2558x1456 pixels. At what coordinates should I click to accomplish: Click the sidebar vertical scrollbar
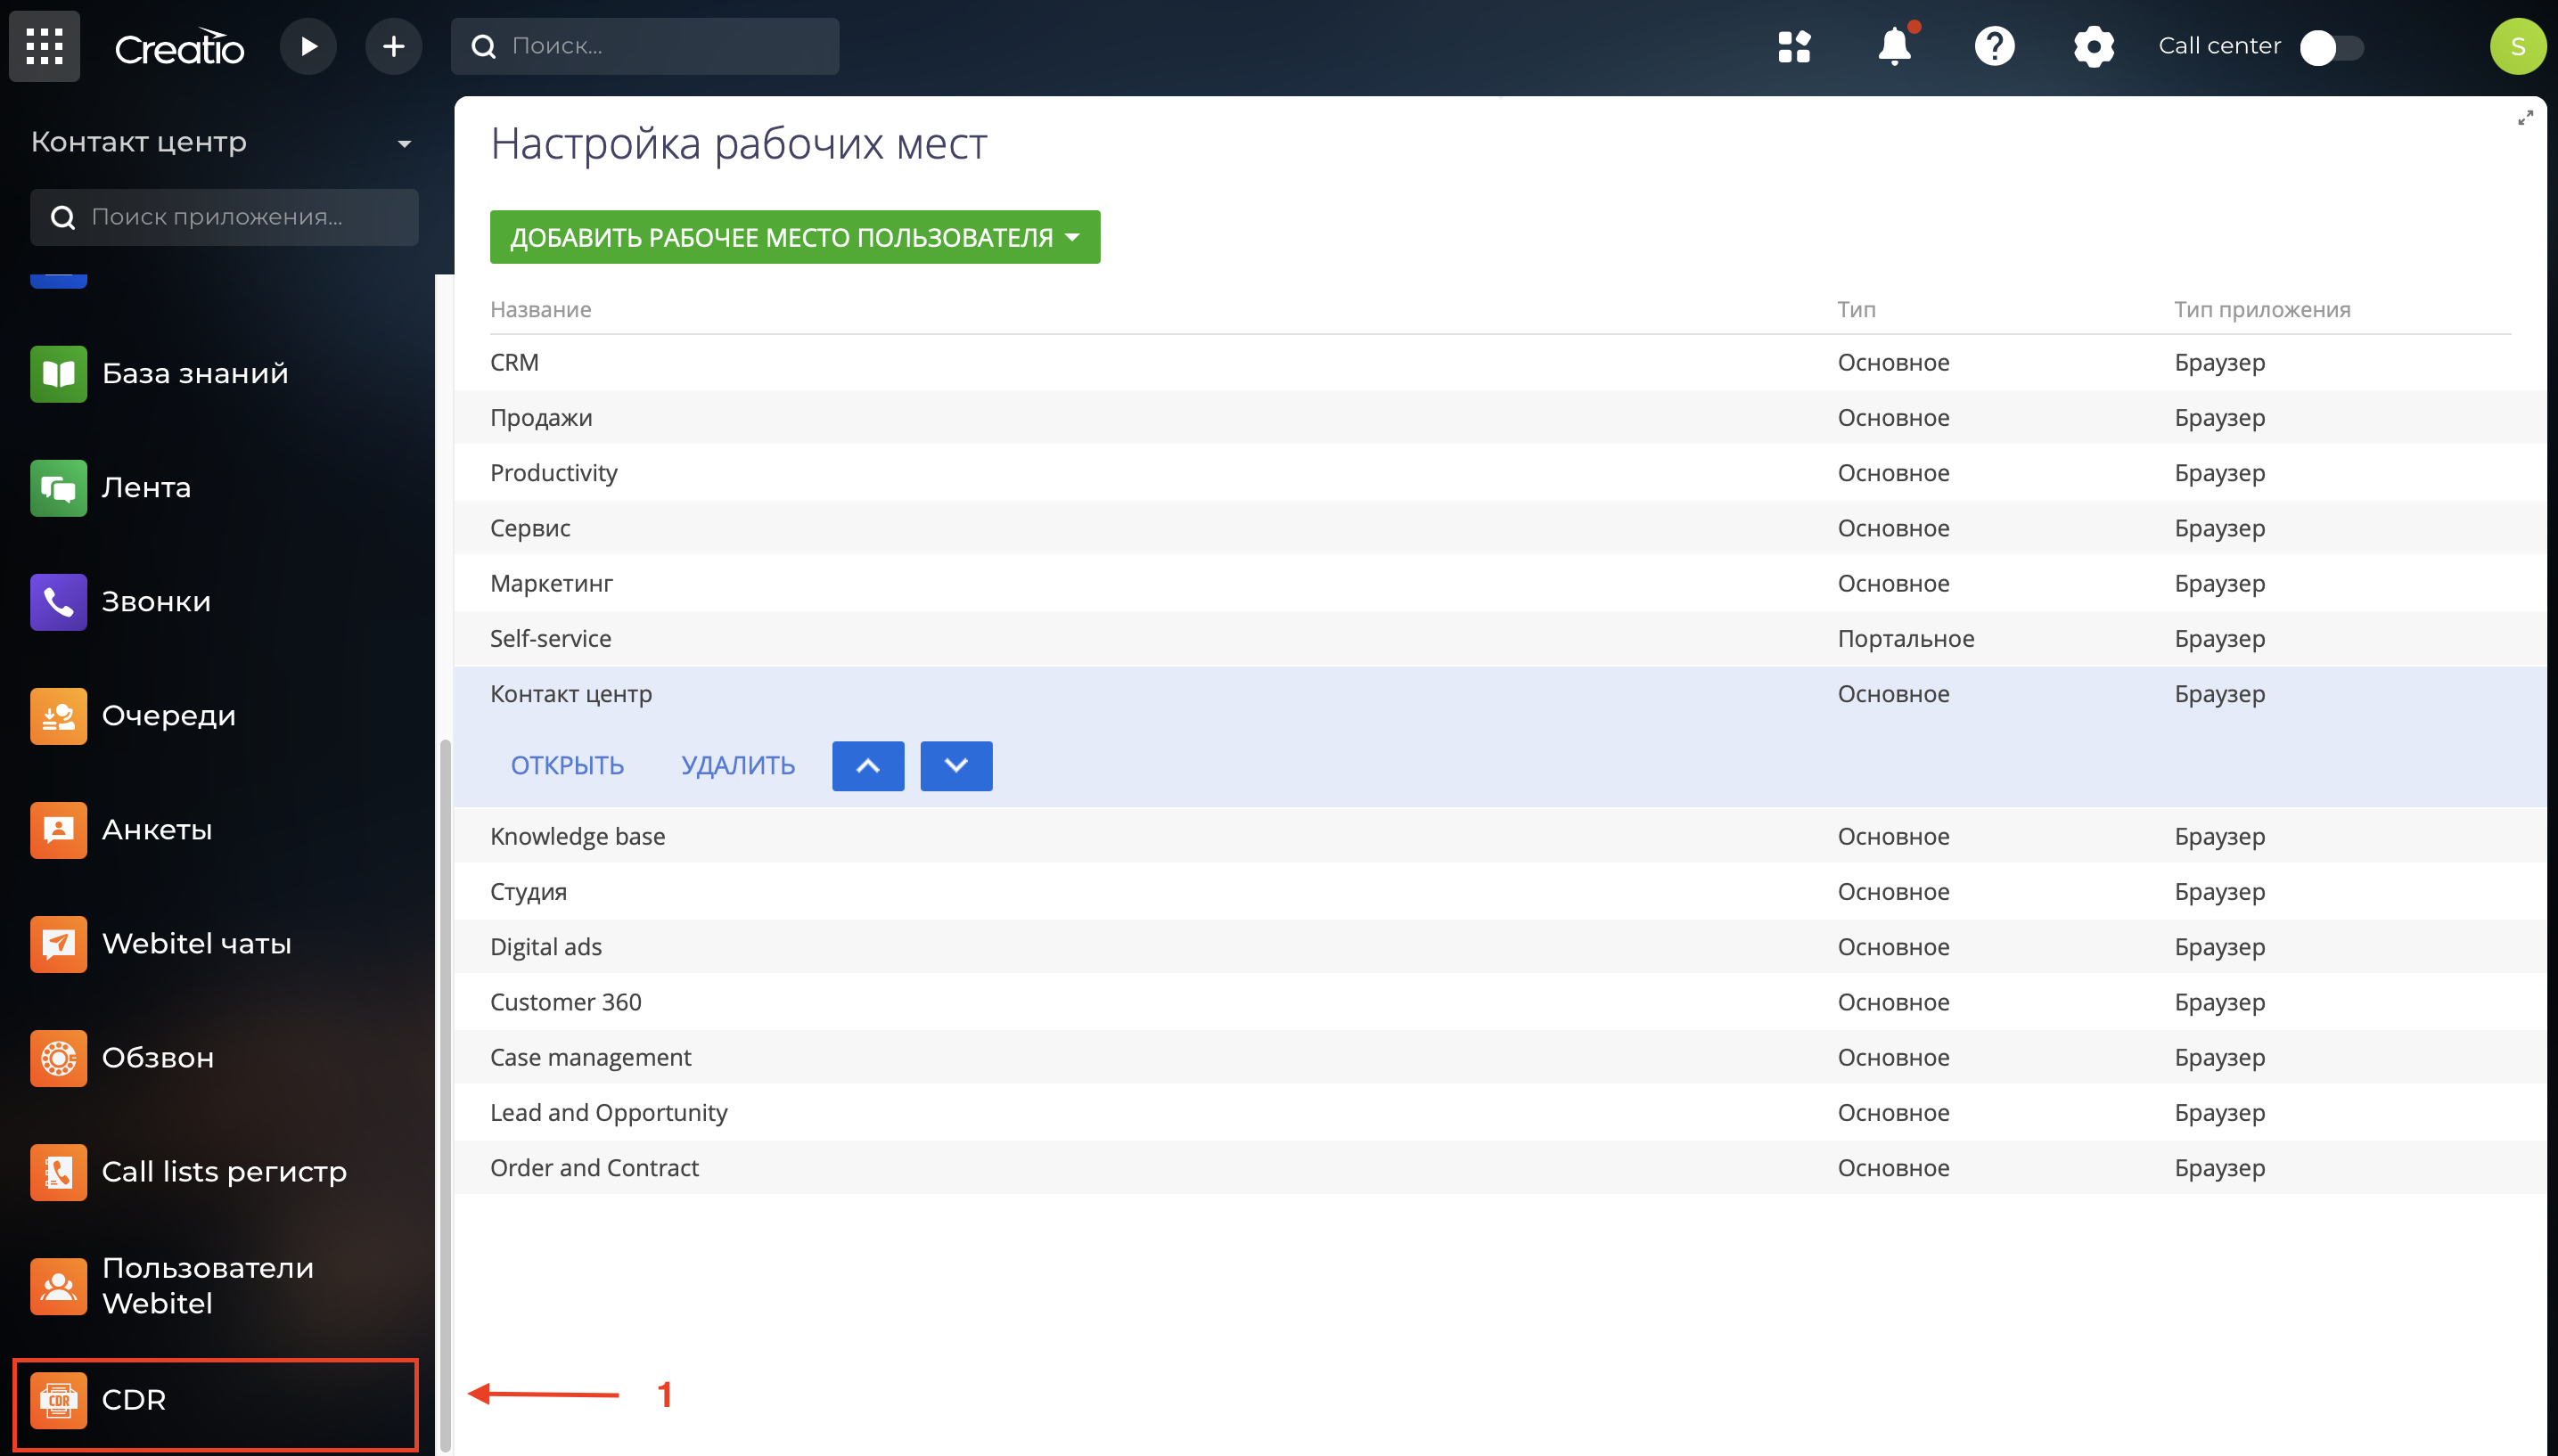point(445,1095)
